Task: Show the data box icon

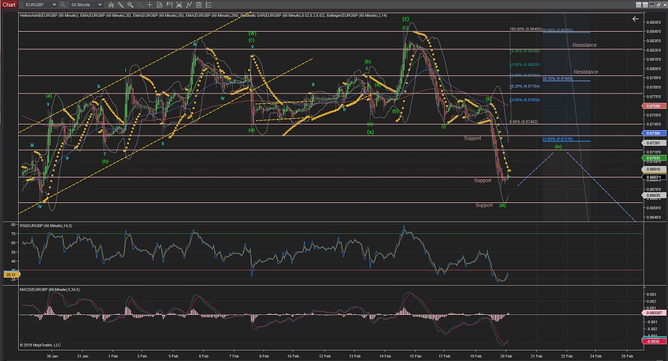Action: 159,5
